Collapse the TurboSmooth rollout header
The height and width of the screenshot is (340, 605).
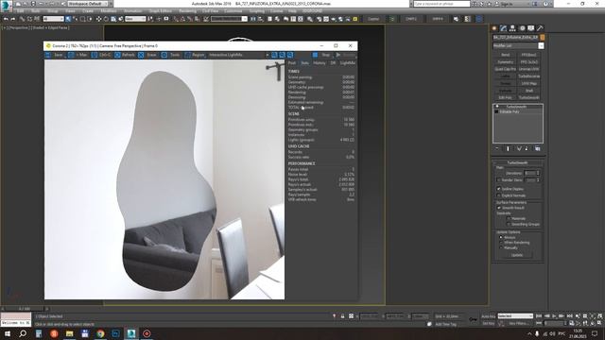(517, 162)
